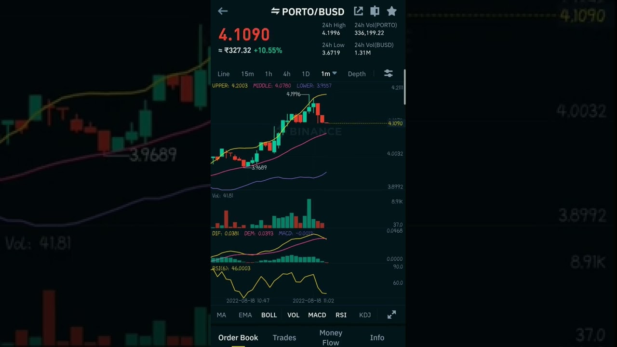Tap the swap icon beside PORTO/BUSD
The height and width of the screenshot is (347, 617).
(x=275, y=11)
